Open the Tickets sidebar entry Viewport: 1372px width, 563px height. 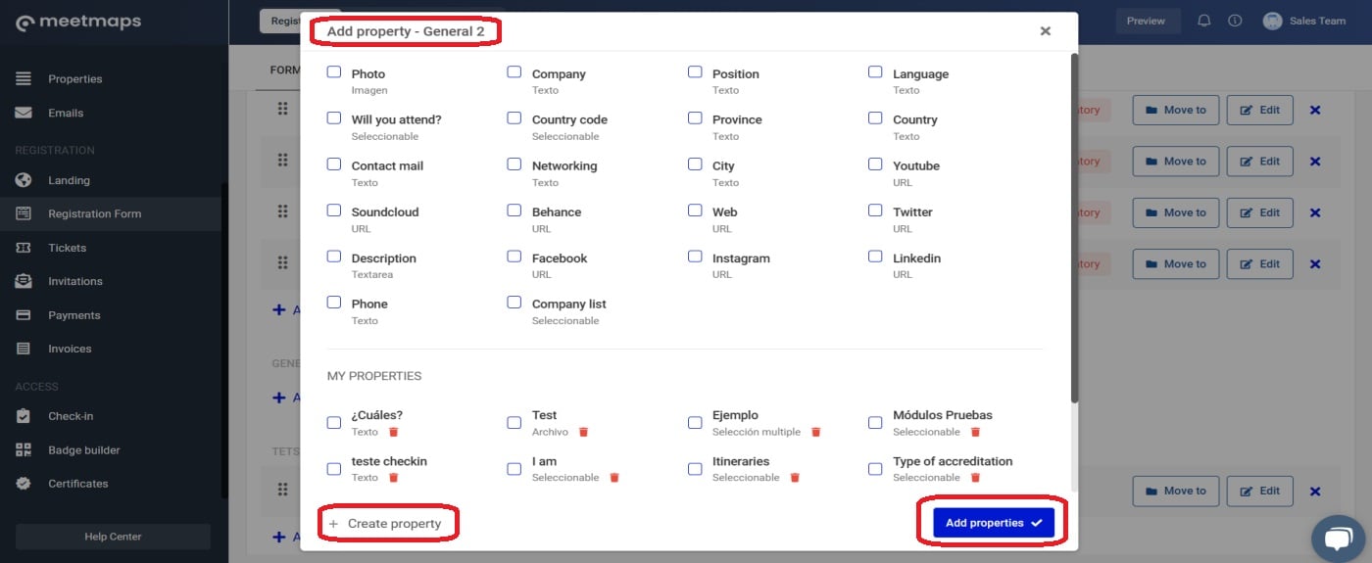click(67, 248)
